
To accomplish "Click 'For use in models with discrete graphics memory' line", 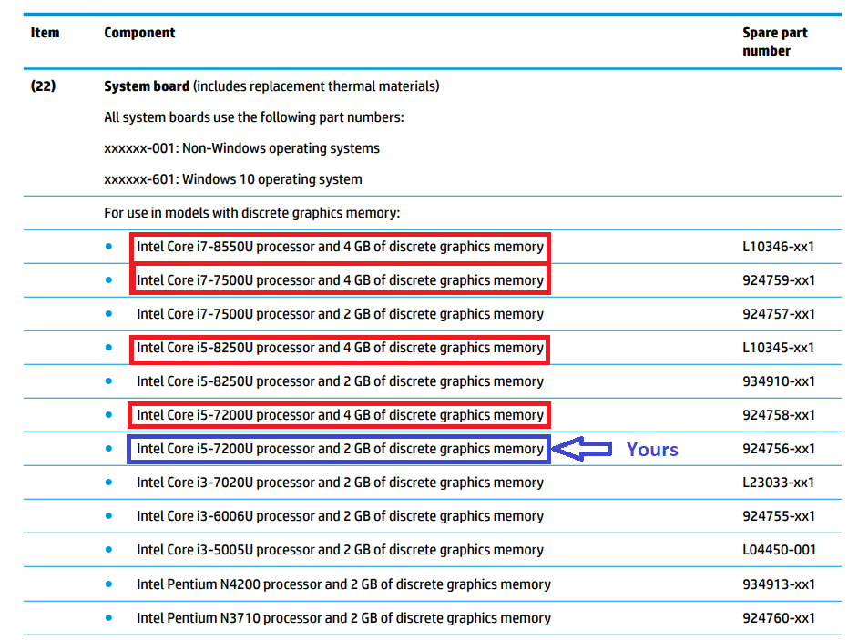I will [x=252, y=213].
